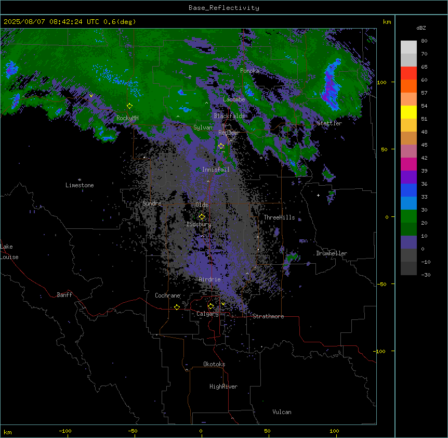Click the slate blue swatch below 10
The width and height of the screenshot is (448, 438).
coord(409,242)
